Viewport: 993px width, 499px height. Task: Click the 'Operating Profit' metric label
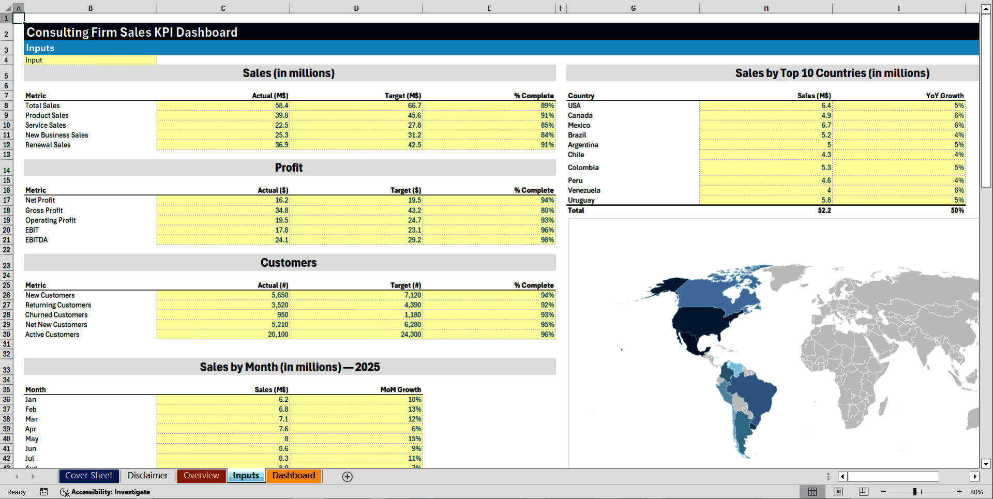pyautogui.click(x=51, y=220)
